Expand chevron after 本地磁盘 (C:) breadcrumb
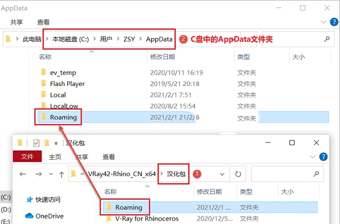 click(x=94, y=39)
